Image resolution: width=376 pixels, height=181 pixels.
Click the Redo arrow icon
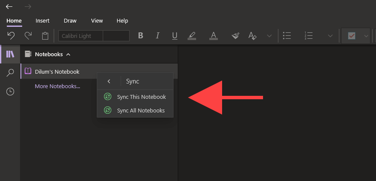point(28,36)
